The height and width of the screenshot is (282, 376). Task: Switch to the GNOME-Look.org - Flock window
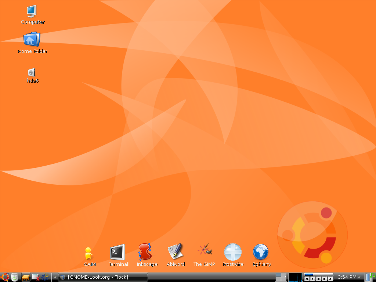pyautogui.click(x=103, y=277)
